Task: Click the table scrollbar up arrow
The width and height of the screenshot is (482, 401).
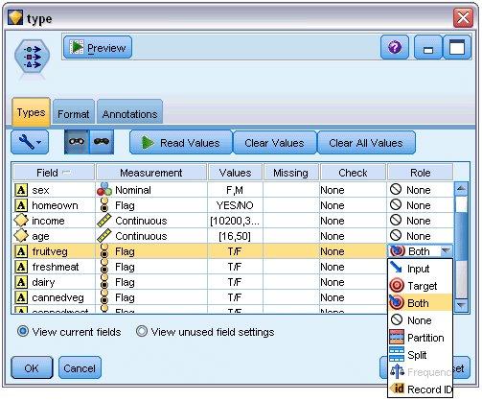Action: (x=461, y=188)
